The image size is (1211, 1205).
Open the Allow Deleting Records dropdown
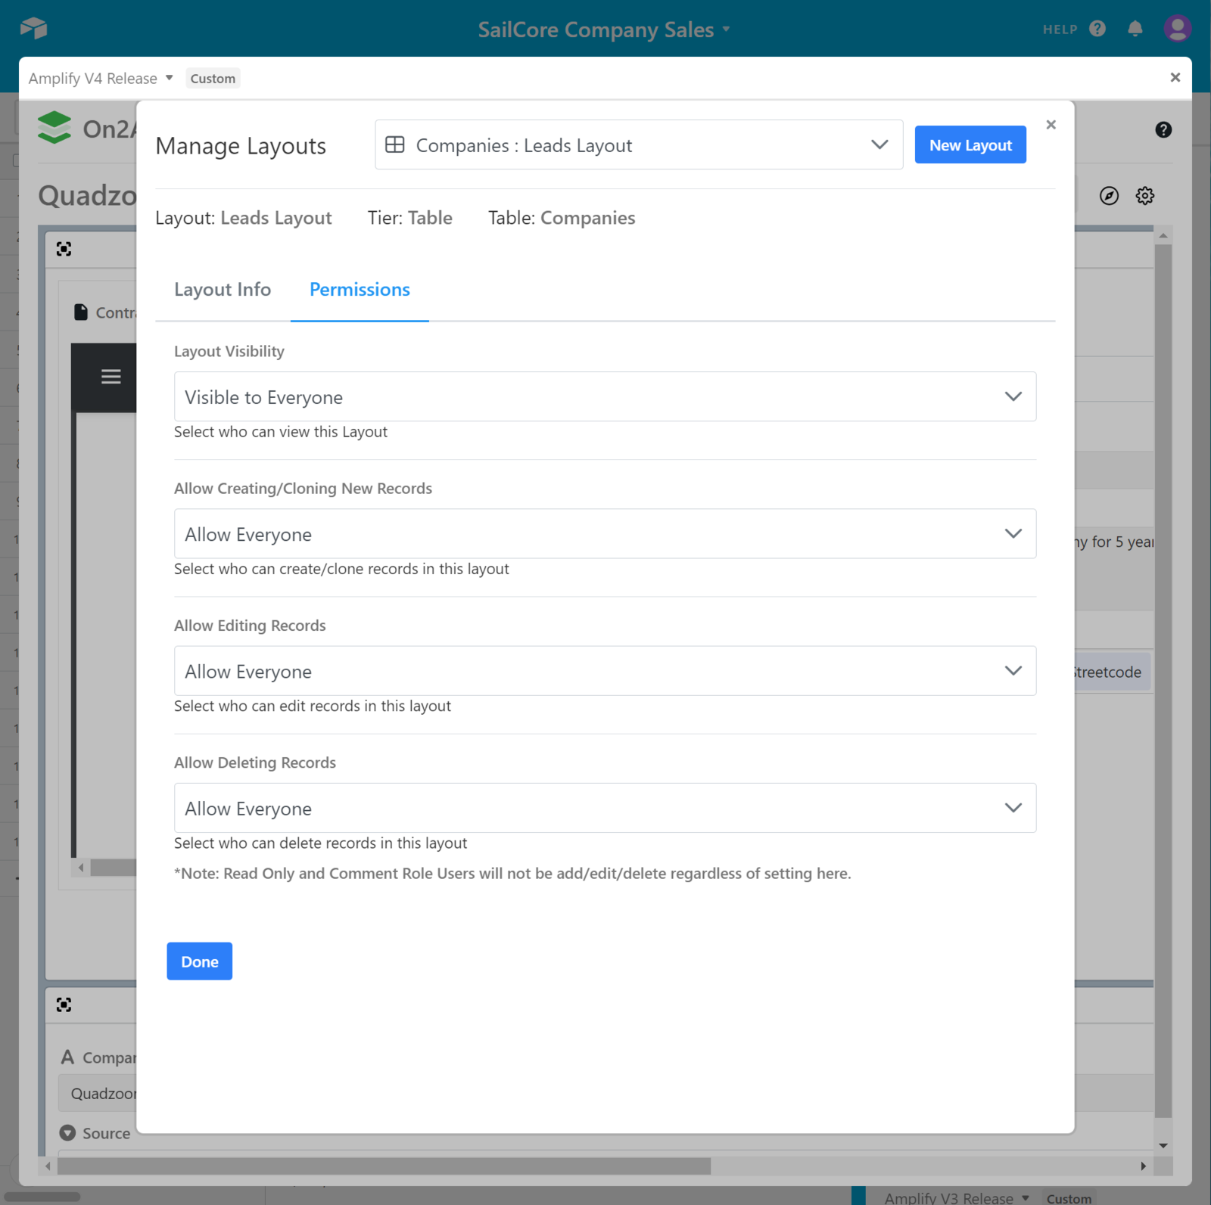604,808
